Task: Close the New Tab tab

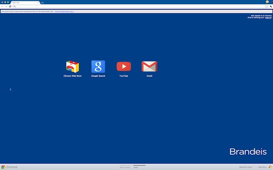Action: [x=38, y=3]
